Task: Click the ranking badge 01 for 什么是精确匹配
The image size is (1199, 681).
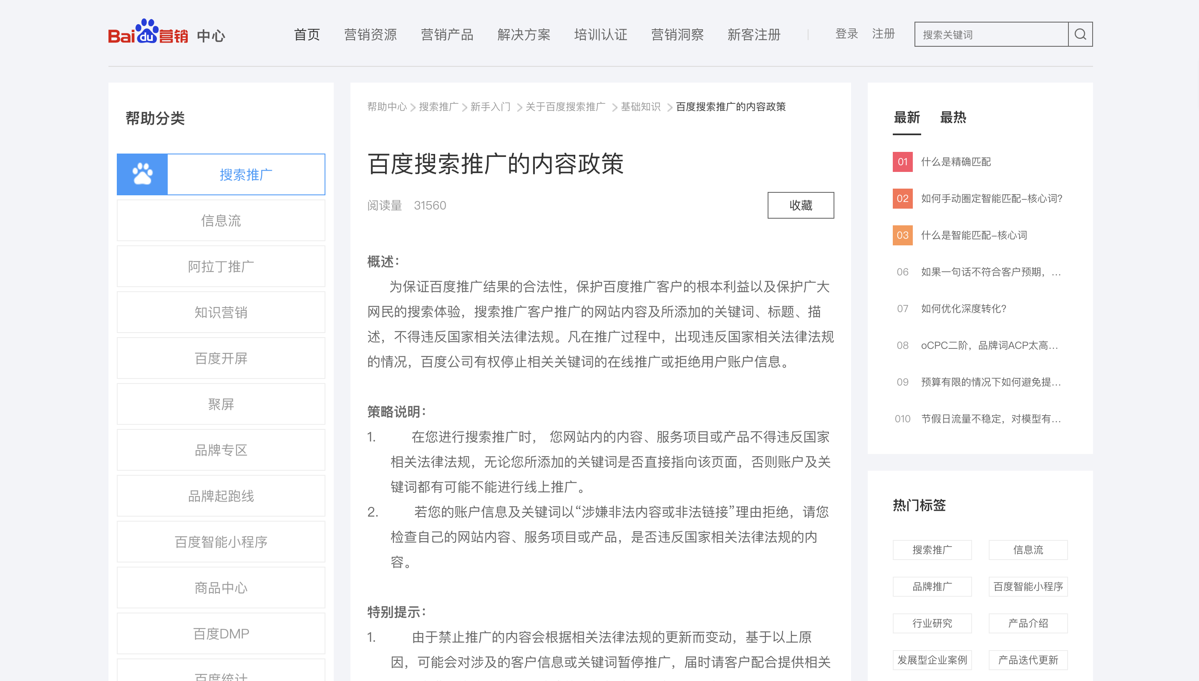Action: (x=902, y=162)
